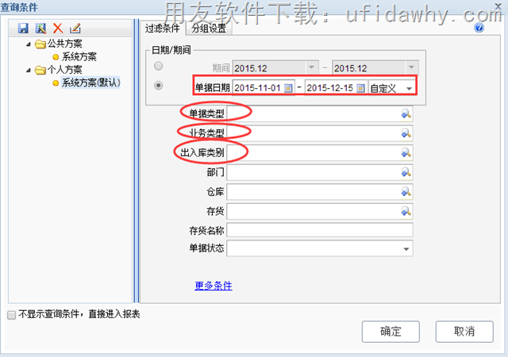Switch to the 过滤条件 tab
The image size is (508, 357).
(x=162, y=29)
